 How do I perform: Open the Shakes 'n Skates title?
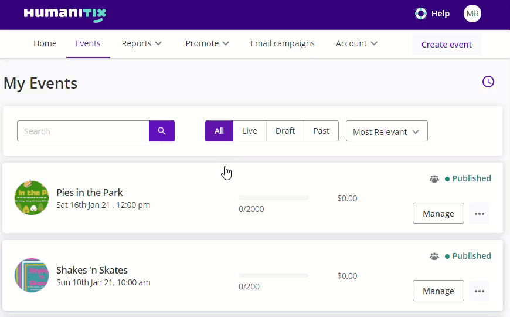pyautogui.click(x=91, y=270)
